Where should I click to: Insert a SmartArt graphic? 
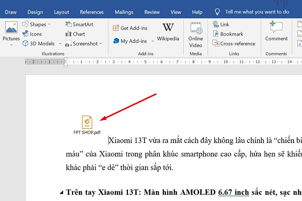(x=79, y=24)
